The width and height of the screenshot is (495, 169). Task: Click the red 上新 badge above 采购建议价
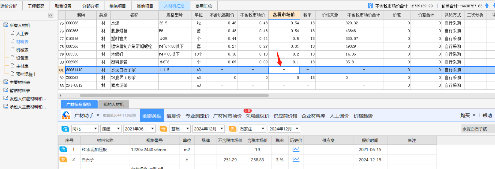248,111
